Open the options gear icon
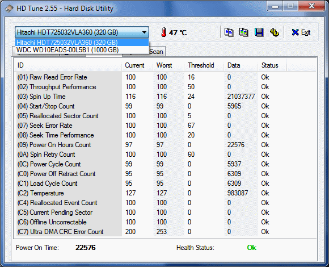Screen dimensions: 329x267 [274, 32]
